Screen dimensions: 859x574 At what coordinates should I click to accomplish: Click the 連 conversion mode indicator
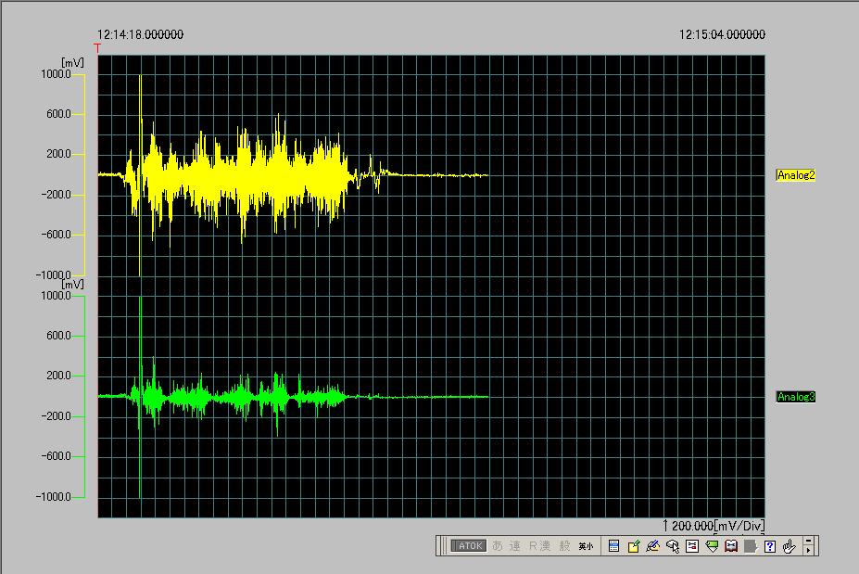coord(514,546)
